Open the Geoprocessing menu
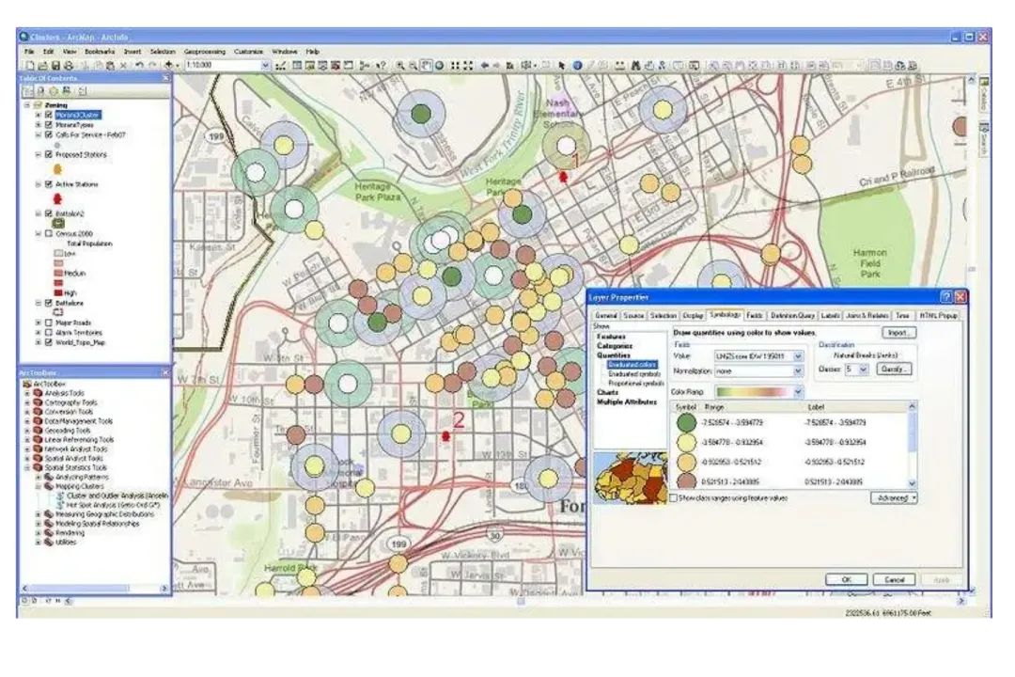Image resolution: width=1015 pixels, height=677 pixels. click(205, 51)
